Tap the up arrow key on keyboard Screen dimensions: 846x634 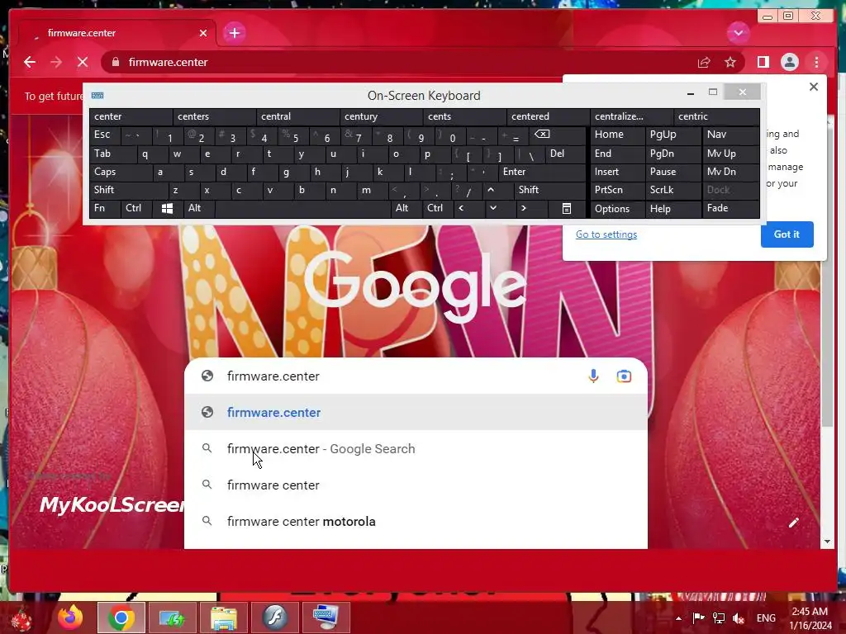pos(491,190)
